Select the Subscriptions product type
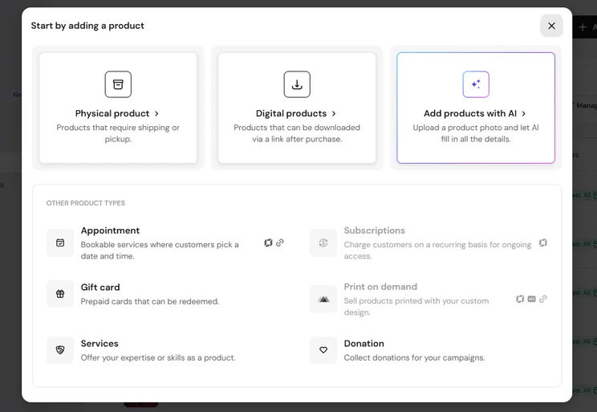The image size is (597, 412). [428, 243]
